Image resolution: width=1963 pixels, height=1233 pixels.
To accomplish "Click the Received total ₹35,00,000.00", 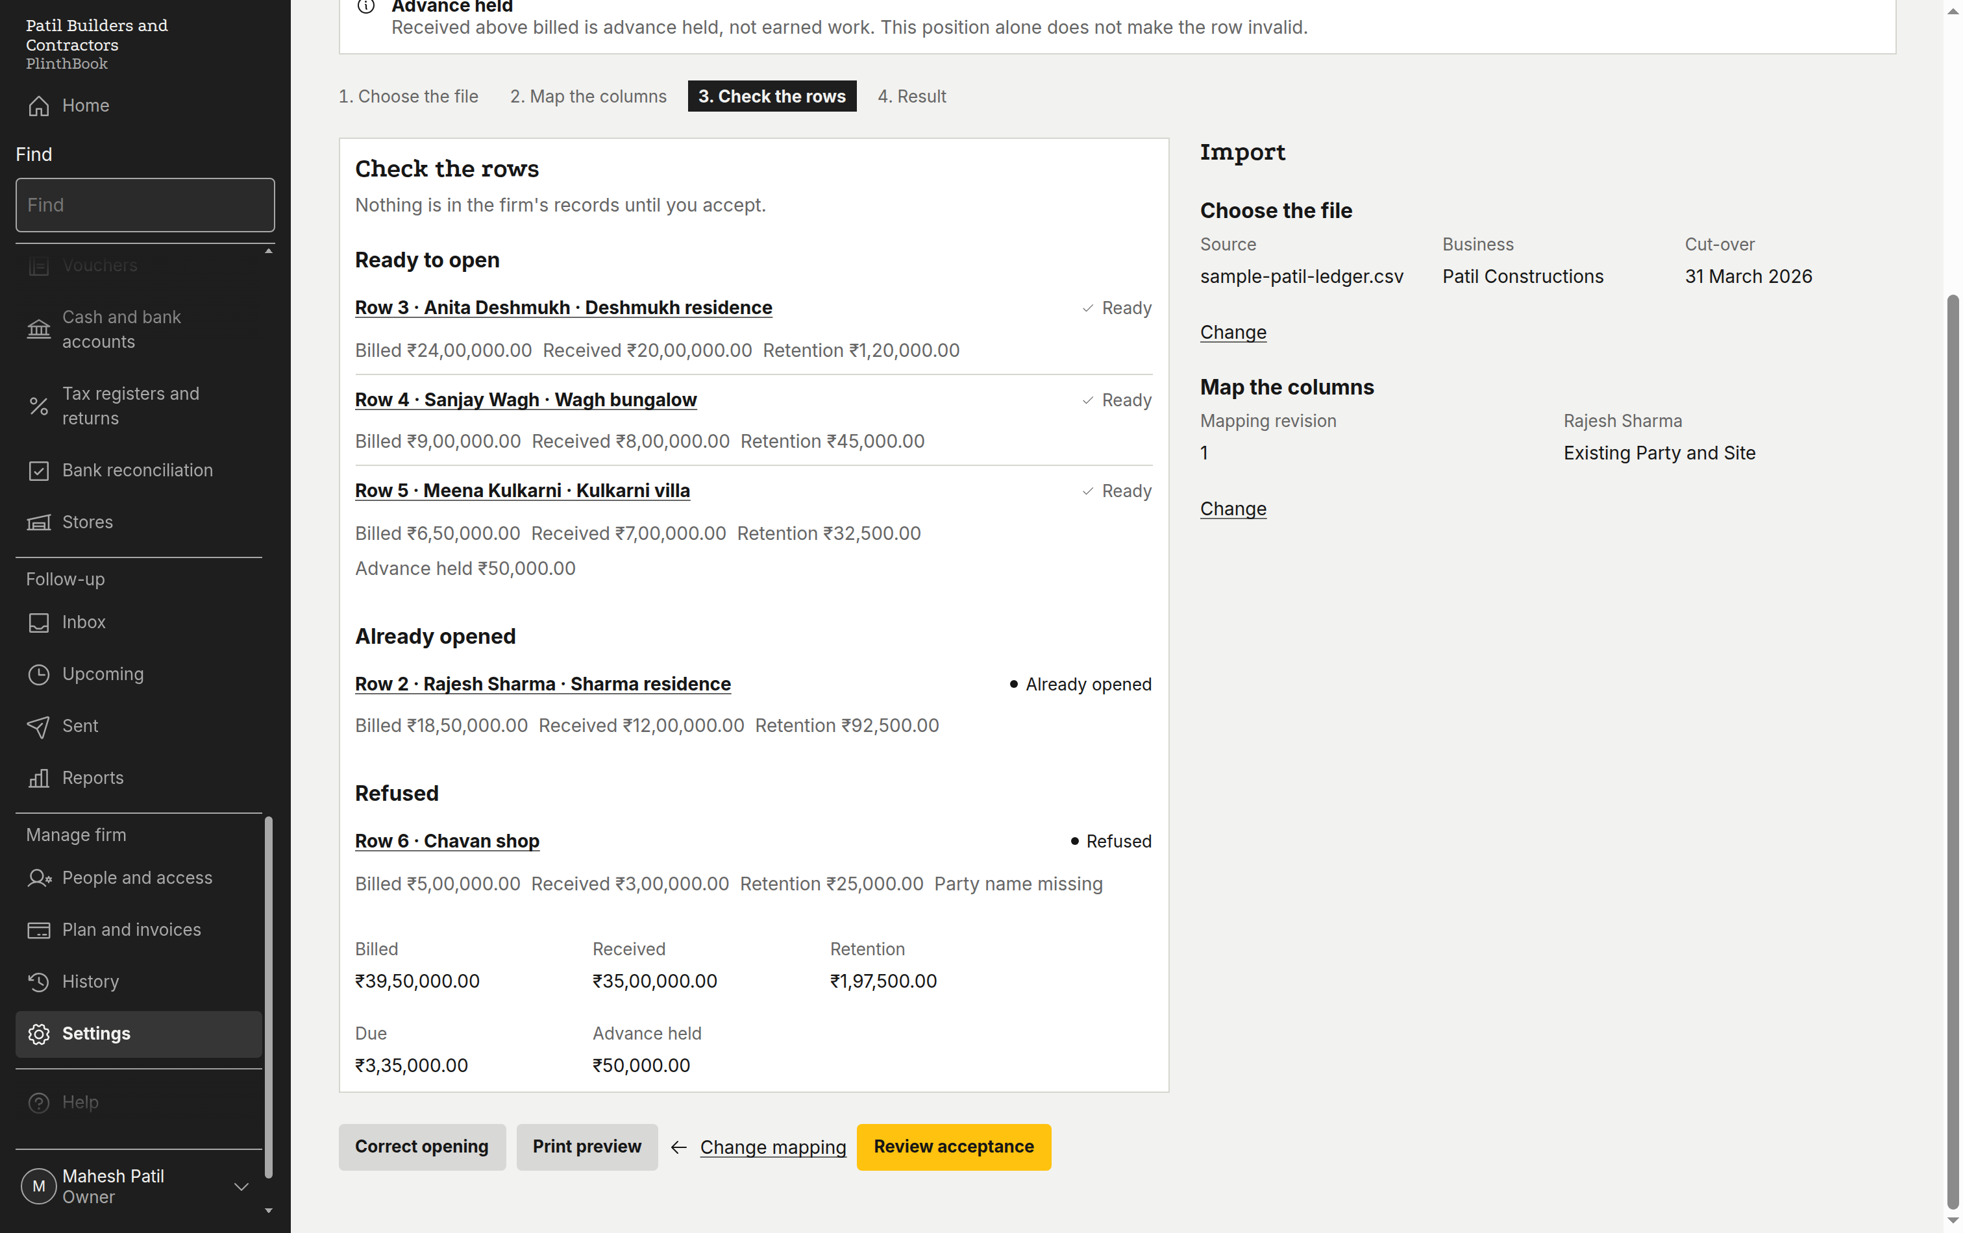I will coord(654,981).
